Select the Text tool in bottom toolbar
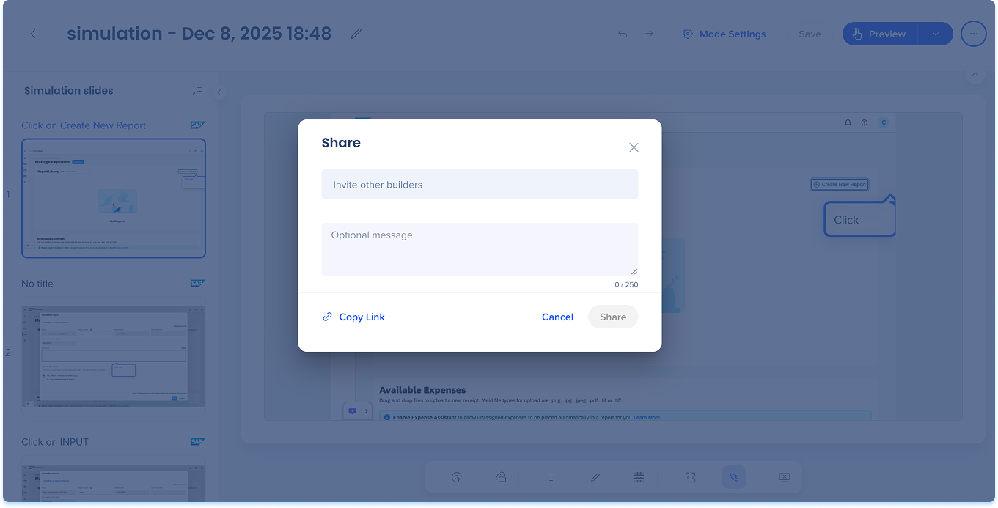Viewport: 998px width, 508px height. click(551, 477)
